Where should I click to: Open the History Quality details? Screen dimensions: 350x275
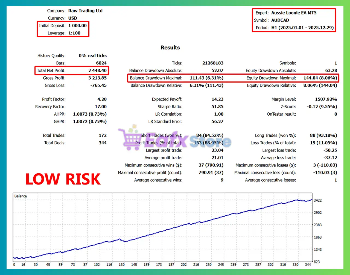(x=72, y=55)
